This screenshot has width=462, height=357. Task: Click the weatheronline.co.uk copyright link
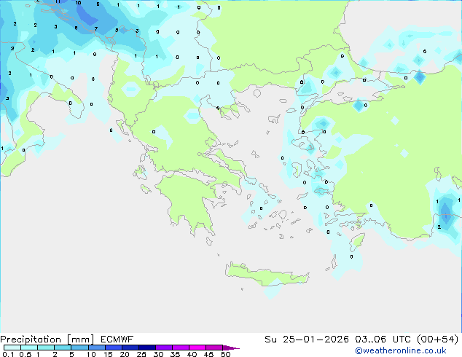401,350
